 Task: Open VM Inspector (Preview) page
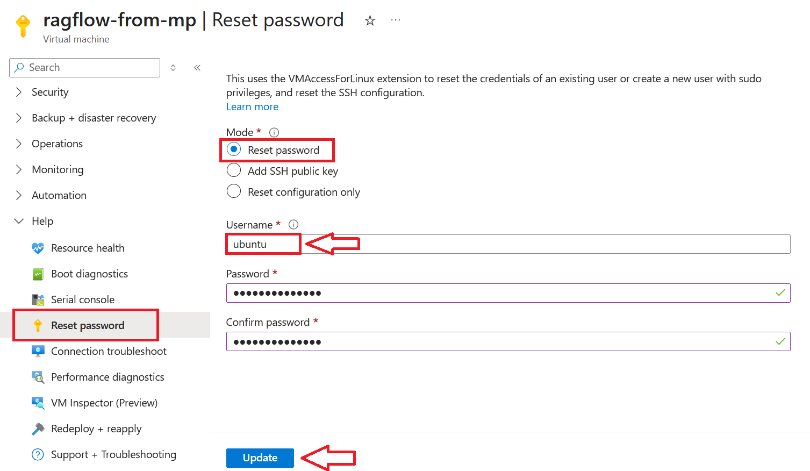point(104,403)
